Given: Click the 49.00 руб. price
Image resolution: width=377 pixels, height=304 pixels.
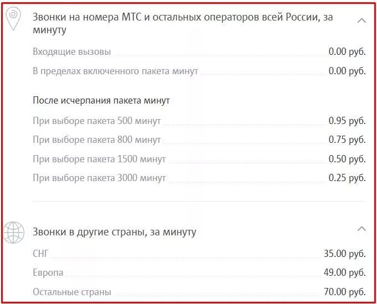Looking at the screenshot, I should [344, 272].
